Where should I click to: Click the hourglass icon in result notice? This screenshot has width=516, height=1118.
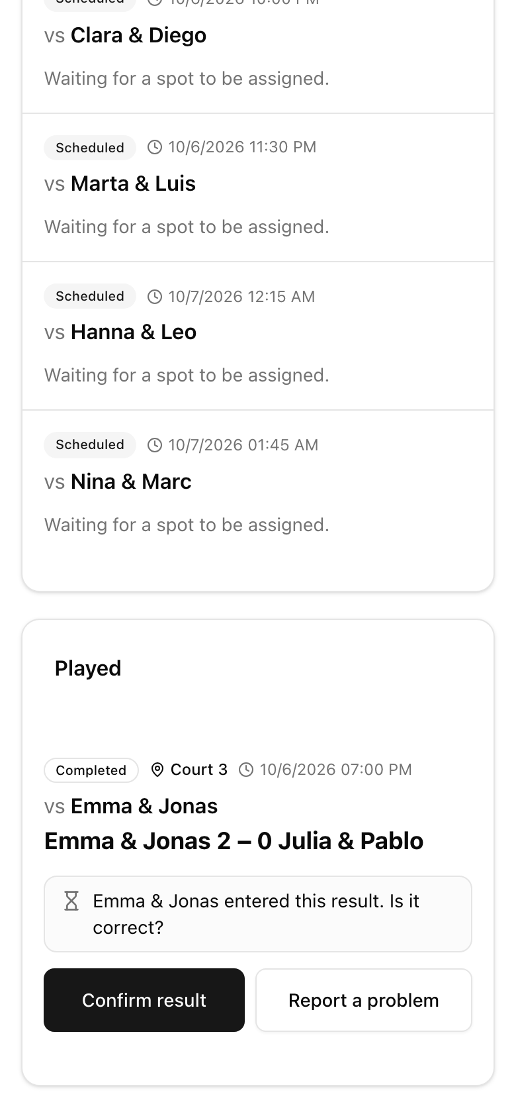click(x=71, y=901)
